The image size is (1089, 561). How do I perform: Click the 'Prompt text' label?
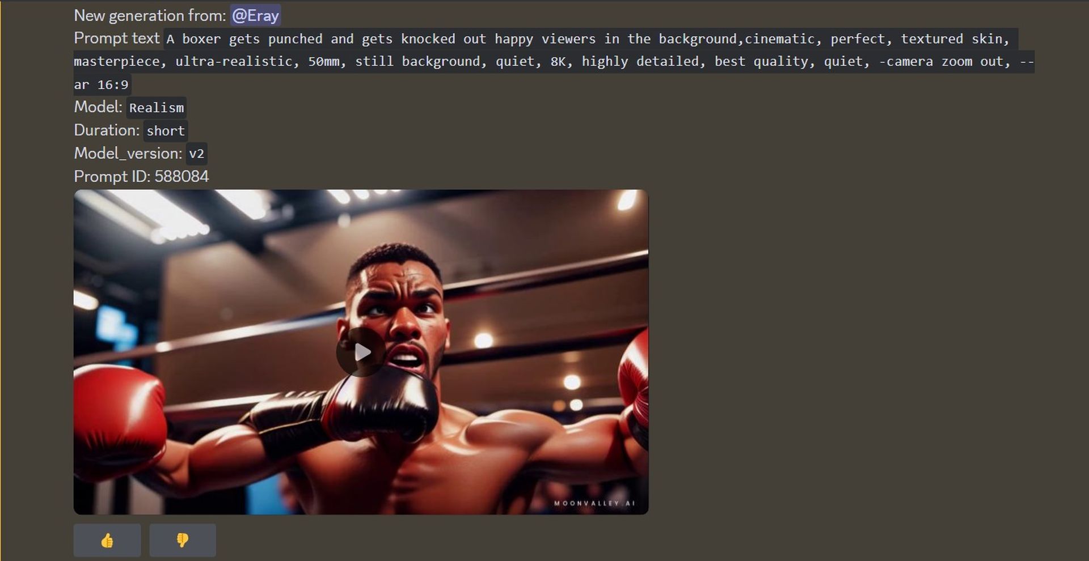point(117,39)
